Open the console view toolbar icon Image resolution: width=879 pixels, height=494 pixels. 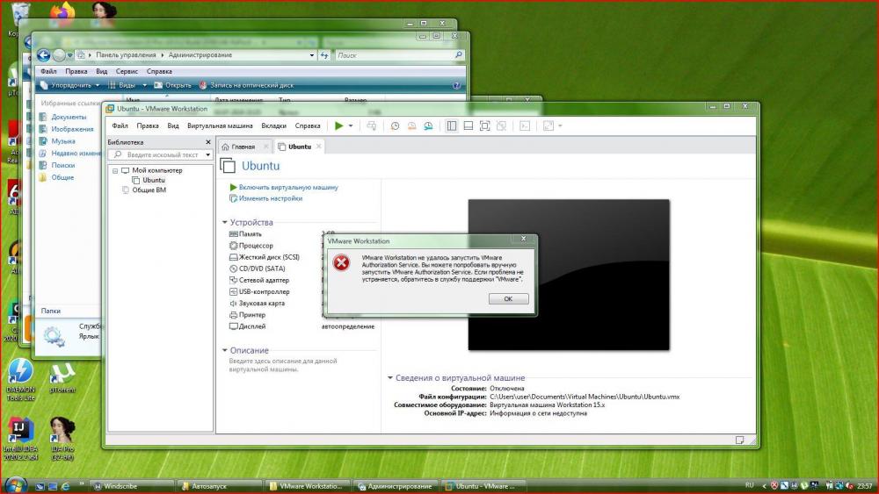click(526, 126)
